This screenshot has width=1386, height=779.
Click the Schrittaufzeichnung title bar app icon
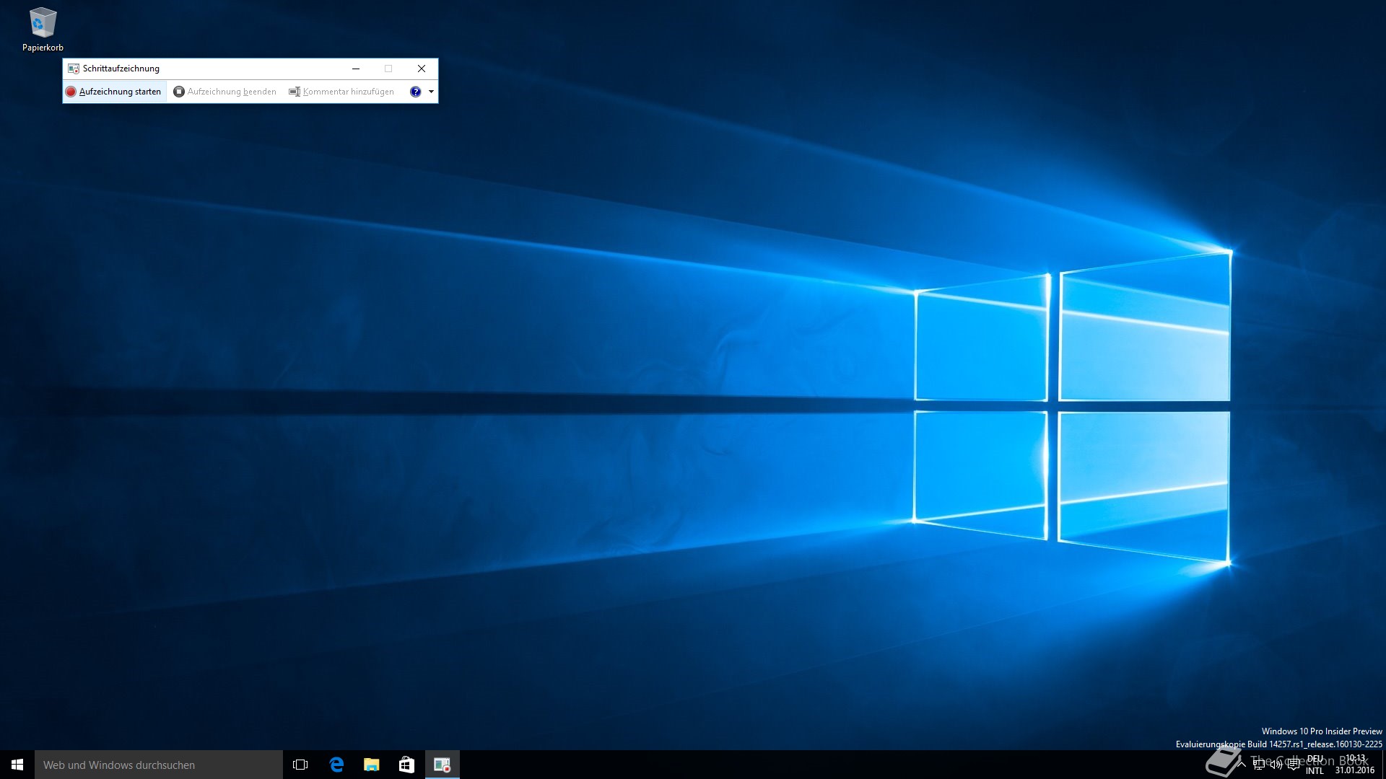tap(73, 69)
